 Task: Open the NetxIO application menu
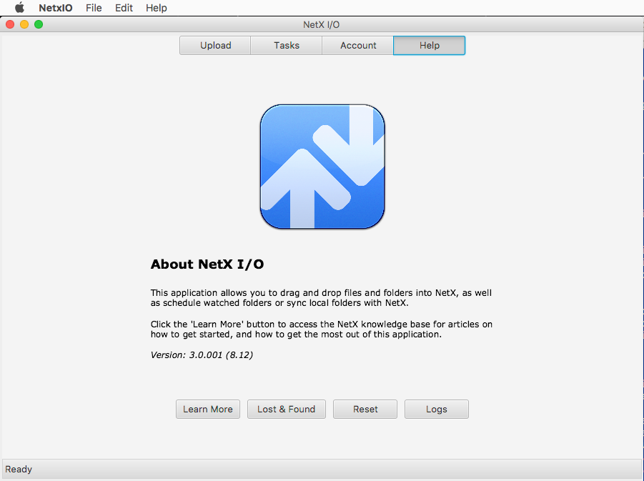56,8
